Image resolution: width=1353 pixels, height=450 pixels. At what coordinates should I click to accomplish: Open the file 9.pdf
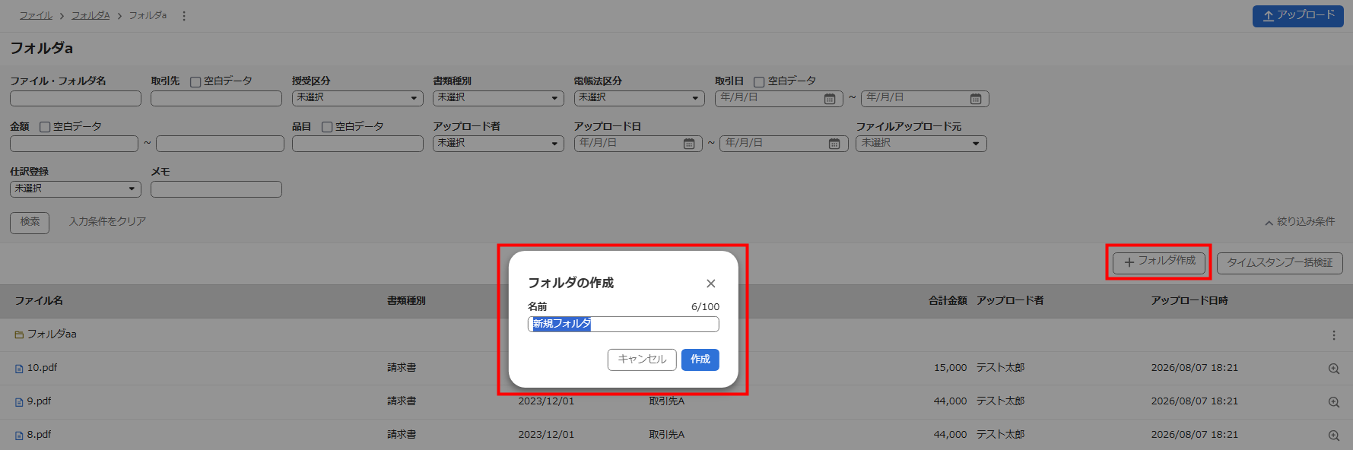(x=39, y=401)
